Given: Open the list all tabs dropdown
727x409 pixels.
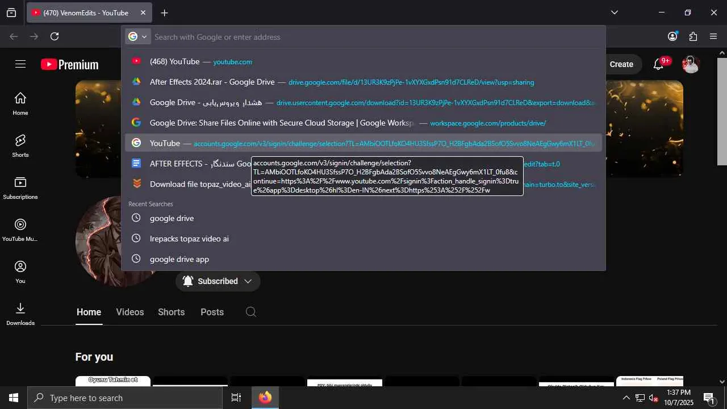Looking at the screenshot, I should coord(614,12).
